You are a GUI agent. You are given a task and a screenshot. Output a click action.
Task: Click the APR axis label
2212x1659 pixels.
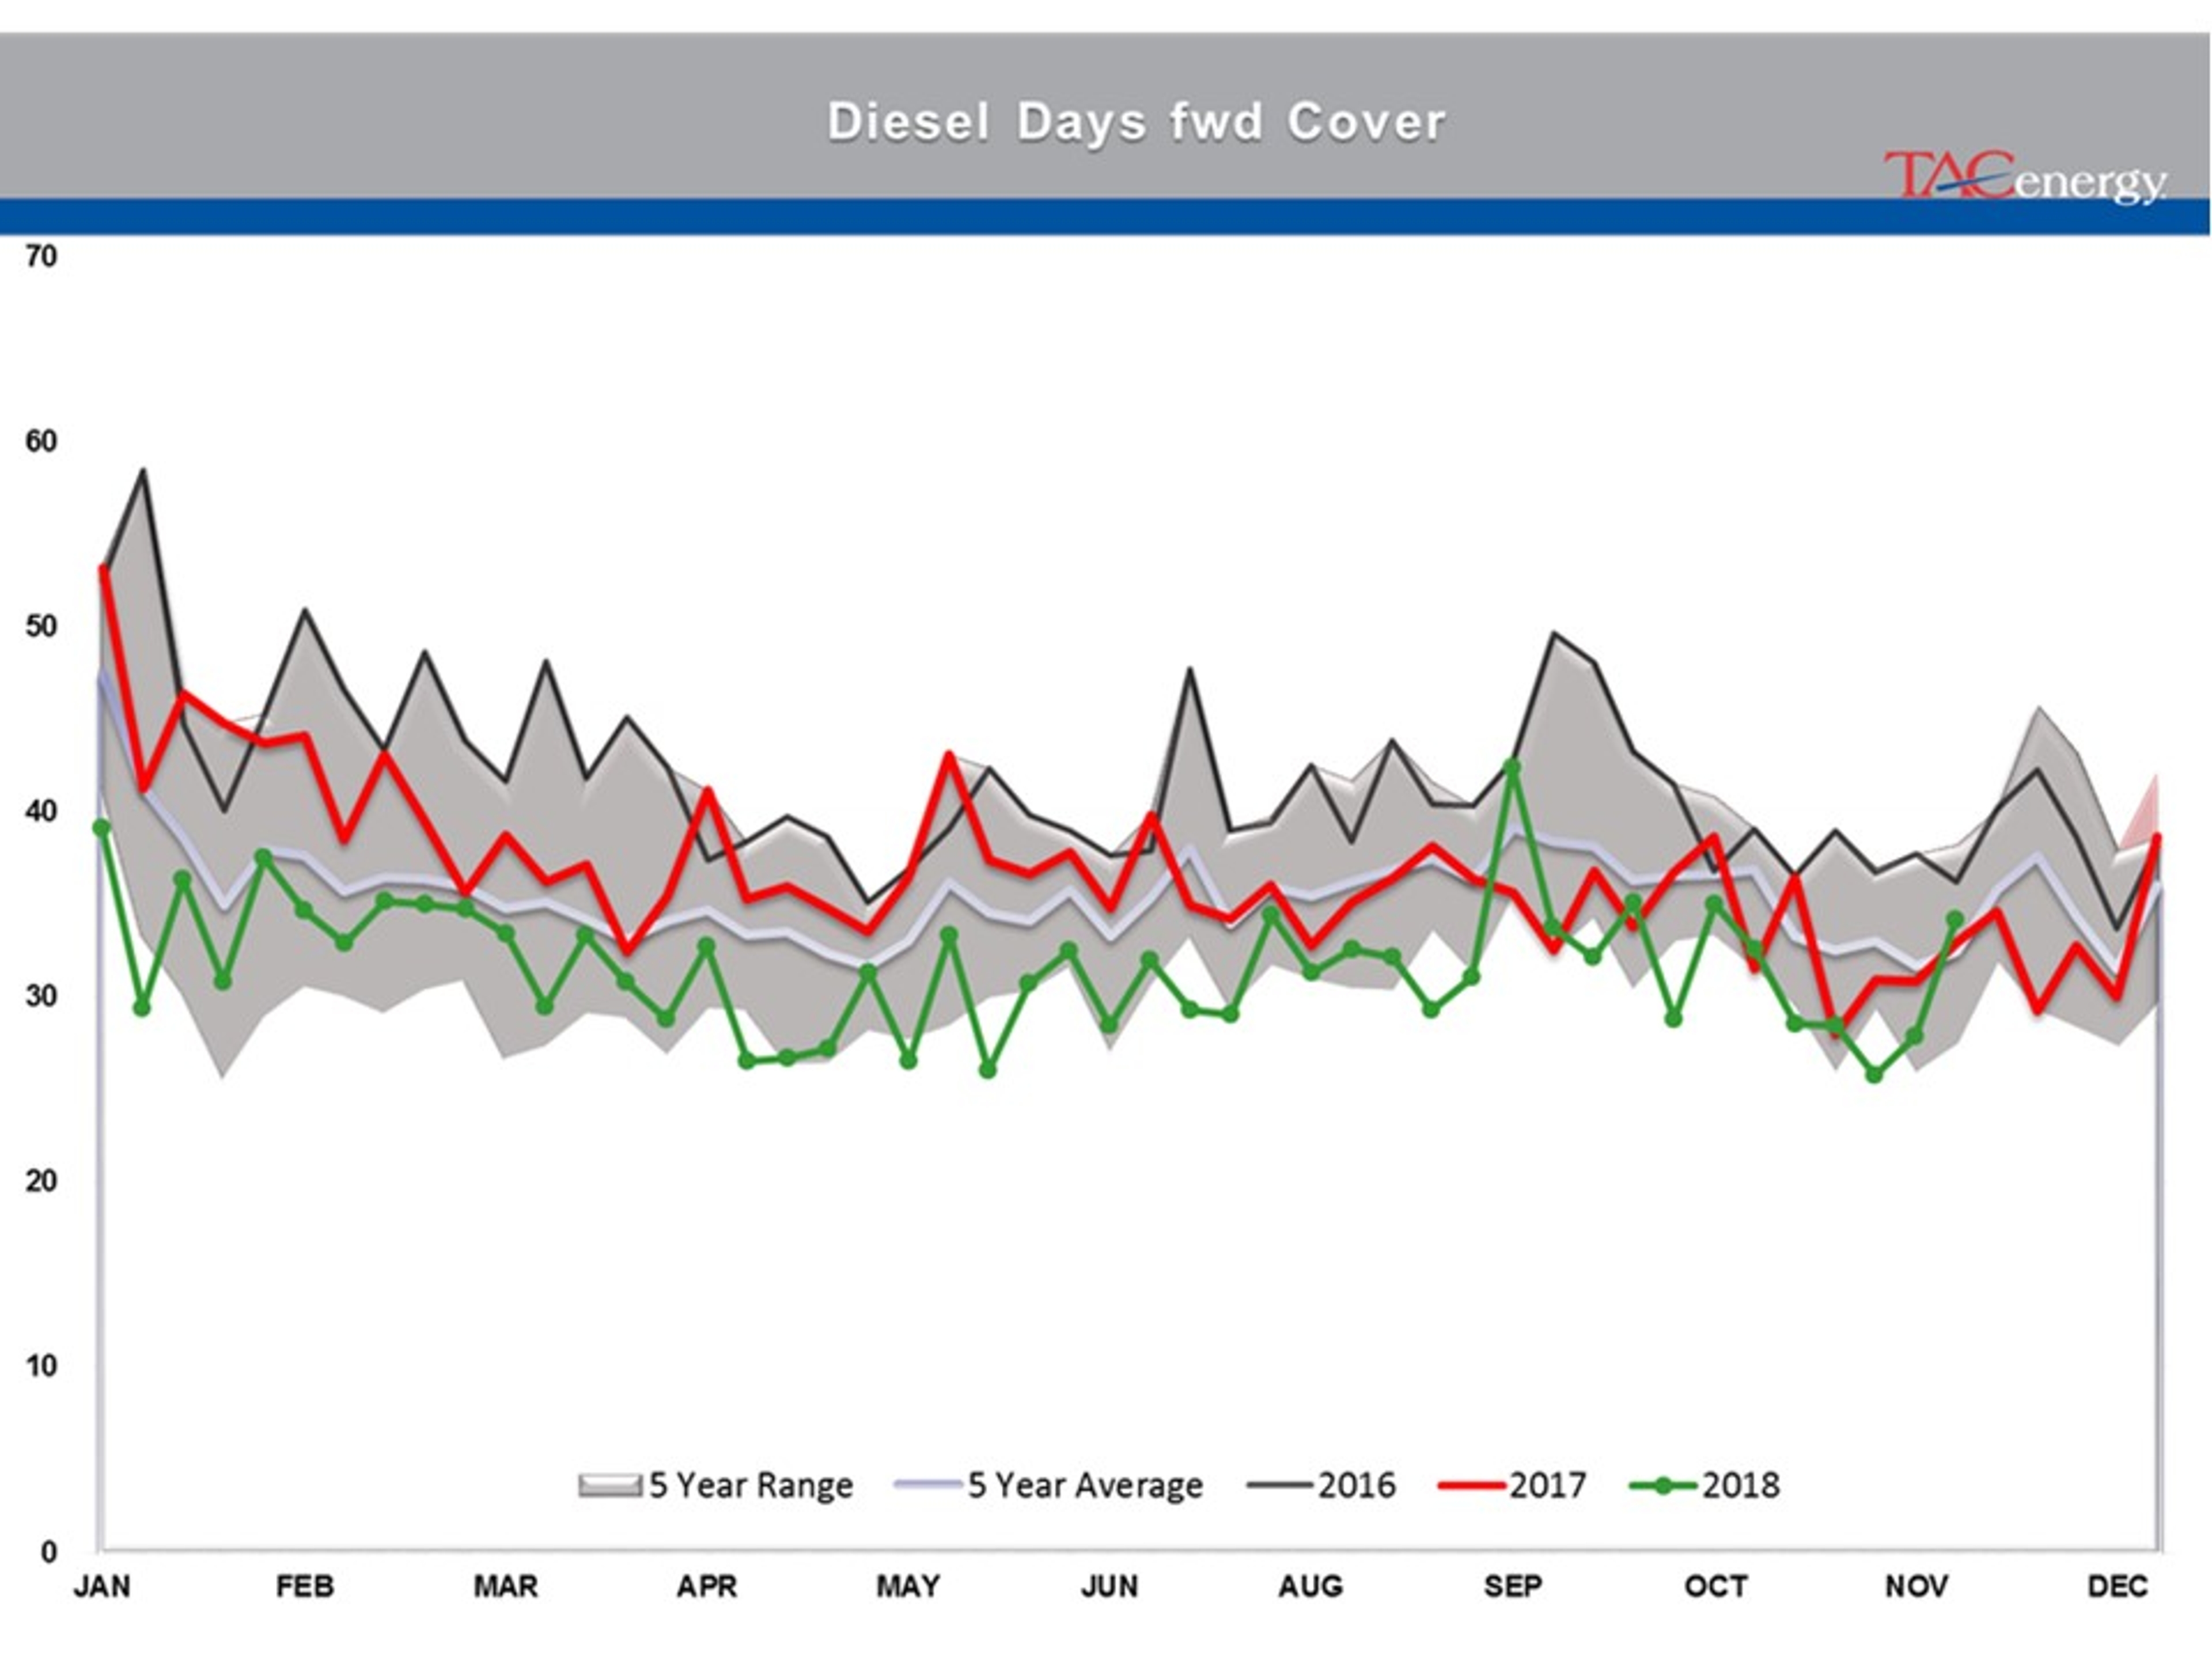coord(707,1586)
